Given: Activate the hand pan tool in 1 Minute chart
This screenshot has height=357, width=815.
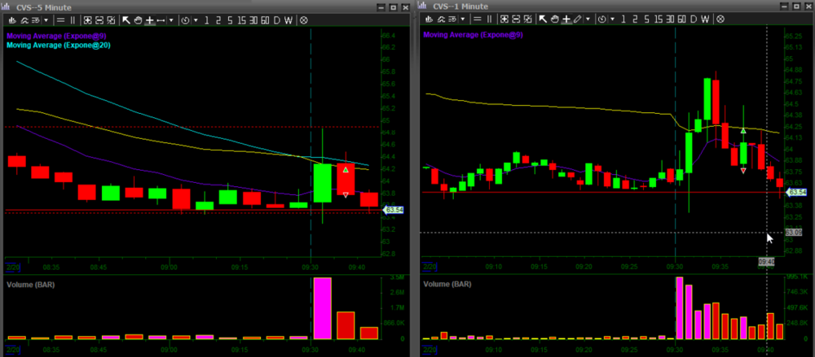Looking at the screenshot, I should [554, 19].
